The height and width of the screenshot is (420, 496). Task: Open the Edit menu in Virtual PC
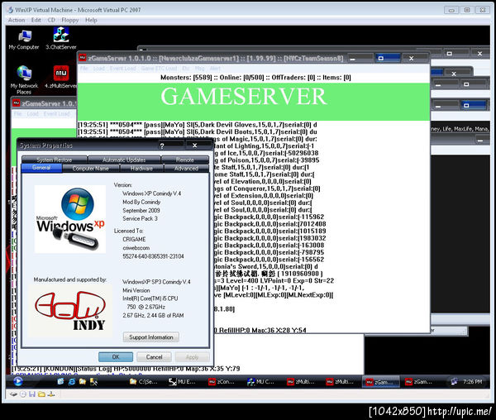pos(36,20)
